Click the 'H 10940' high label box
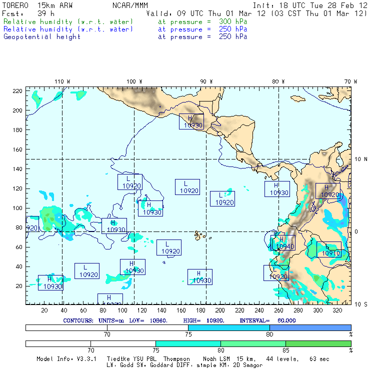Screen dimensions: 370x370 point(283,243)
